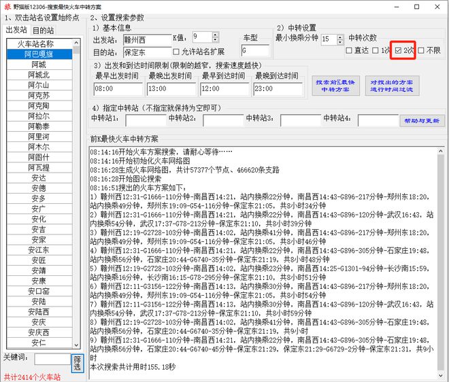Select station 安庆西 in list

(x=39, y=332)
